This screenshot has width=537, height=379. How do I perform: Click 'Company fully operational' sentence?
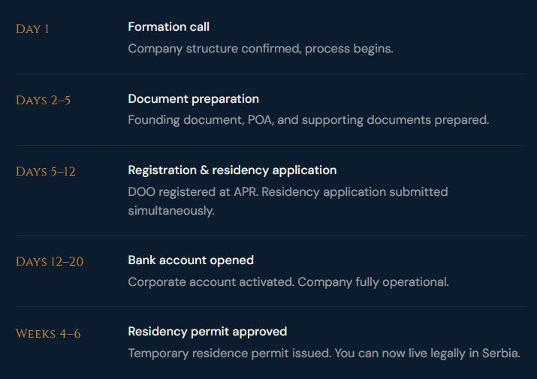point(374,282)
